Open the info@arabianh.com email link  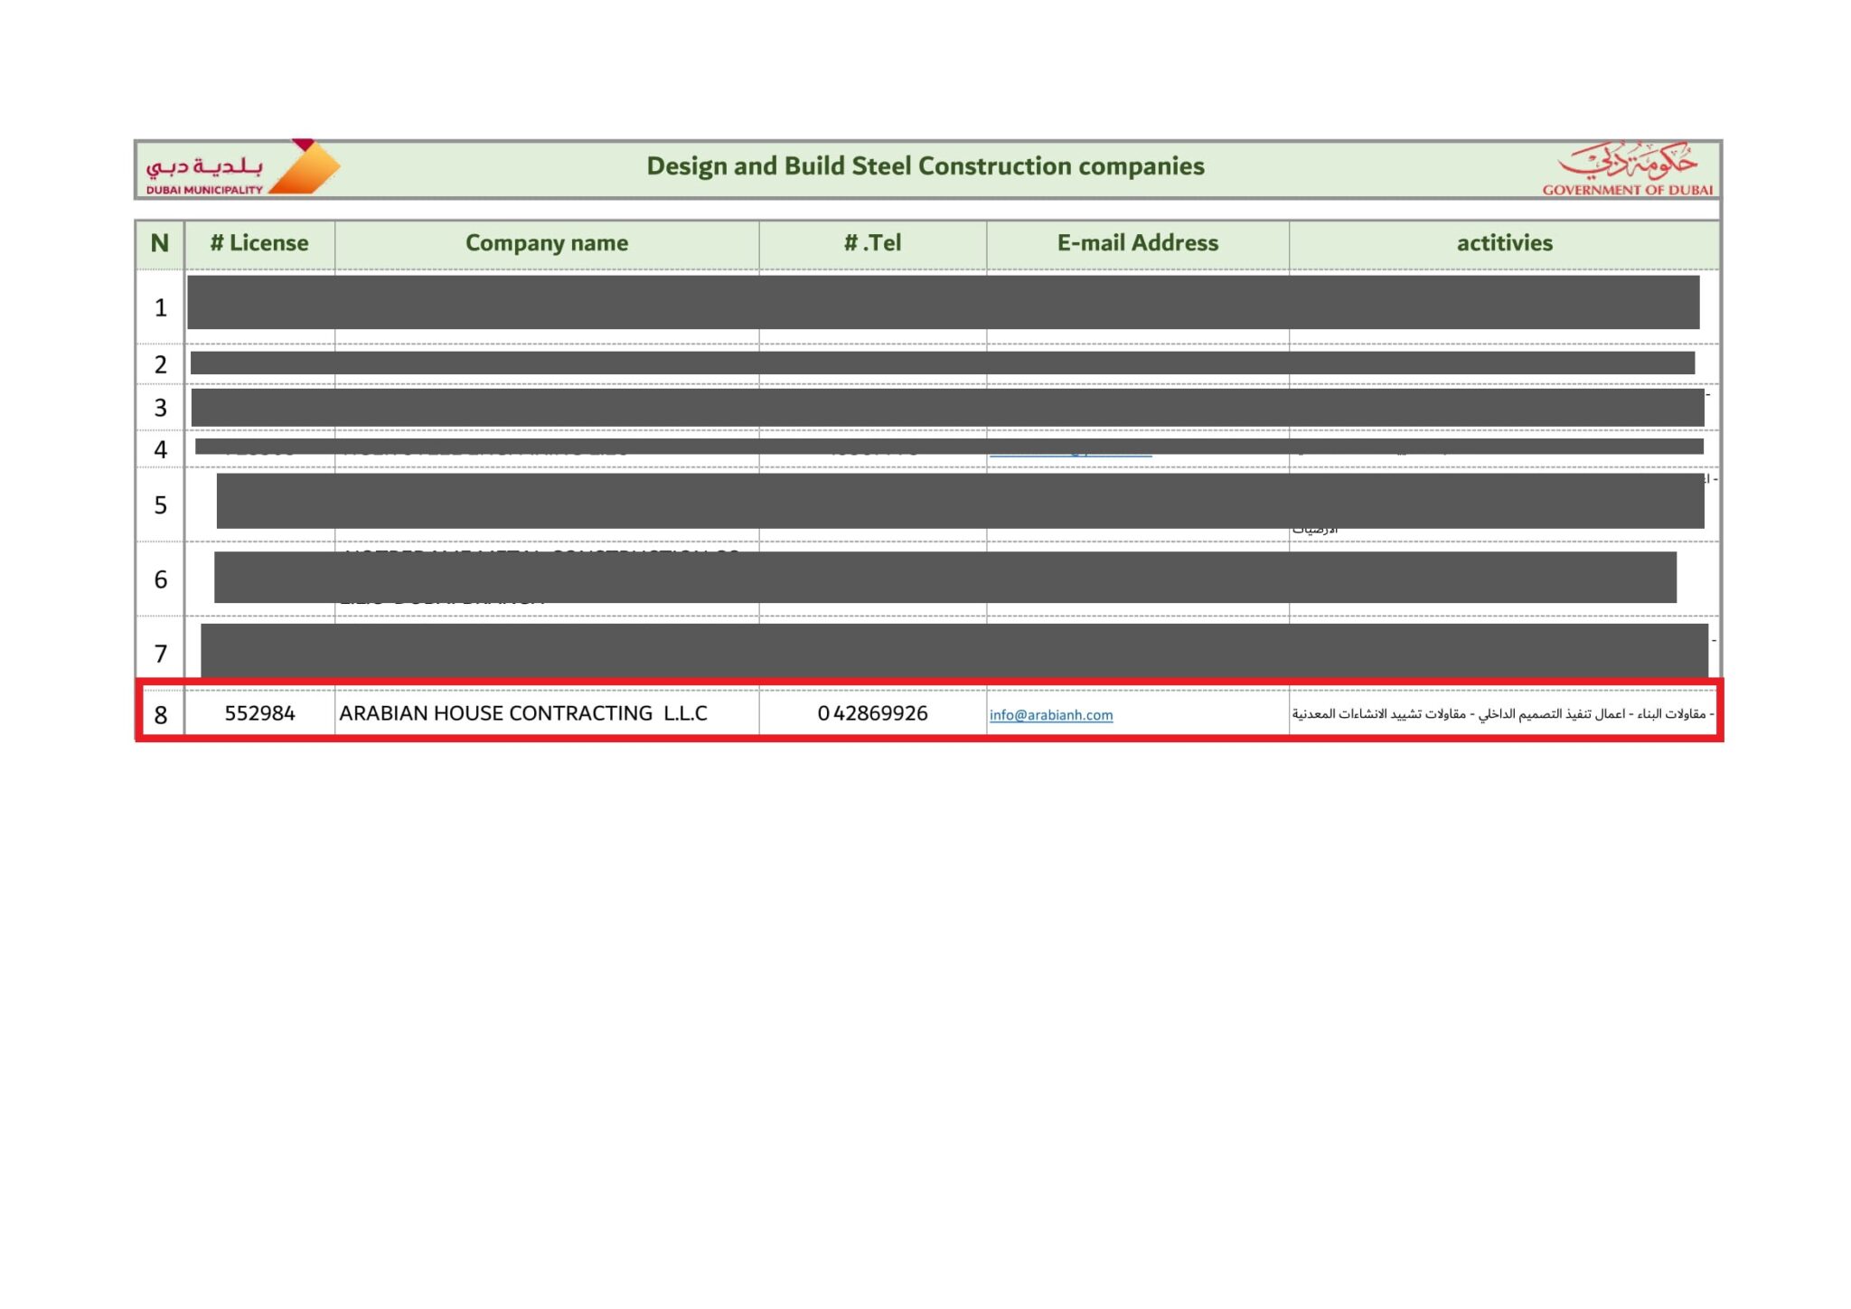click(x=1050, y=715)
